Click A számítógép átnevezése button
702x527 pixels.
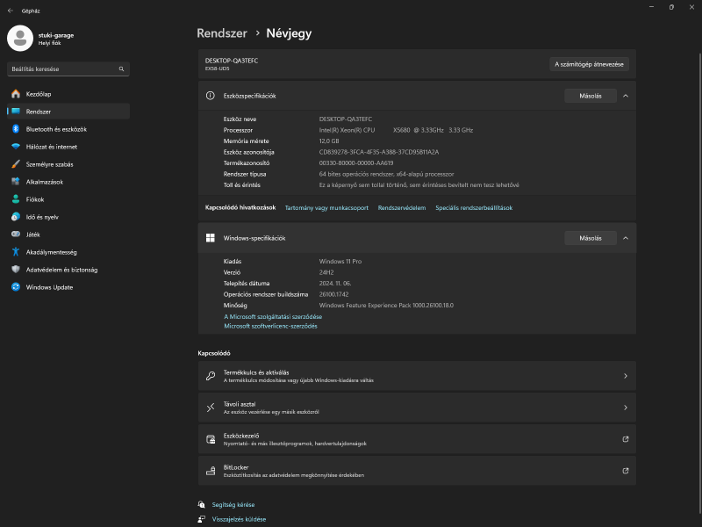coord(589,64)
